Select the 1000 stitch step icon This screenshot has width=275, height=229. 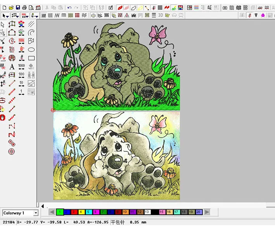coord(21,67)
